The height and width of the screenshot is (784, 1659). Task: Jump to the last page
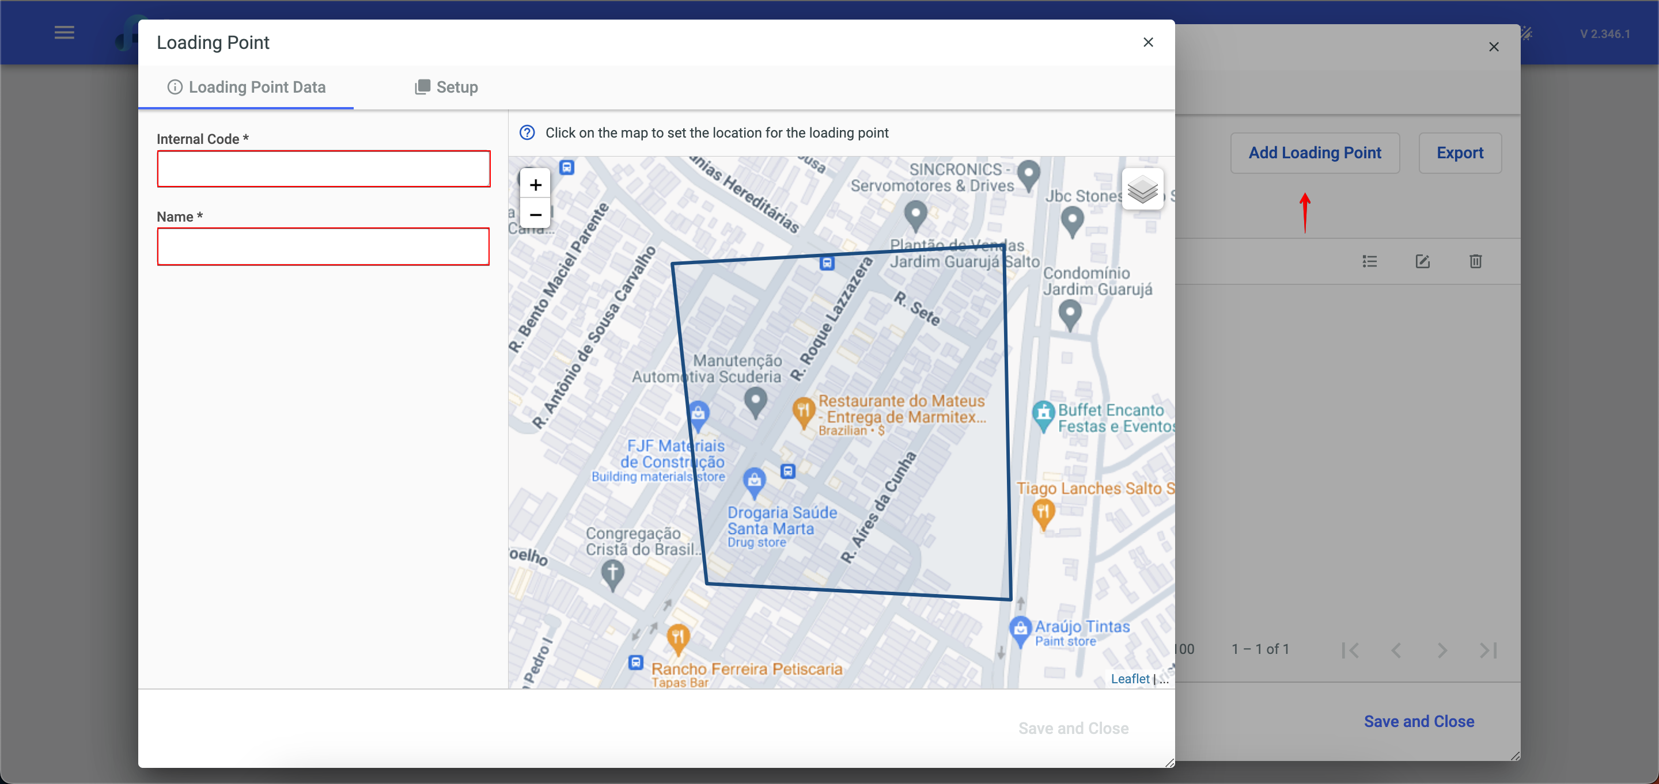coord(1488,650)
